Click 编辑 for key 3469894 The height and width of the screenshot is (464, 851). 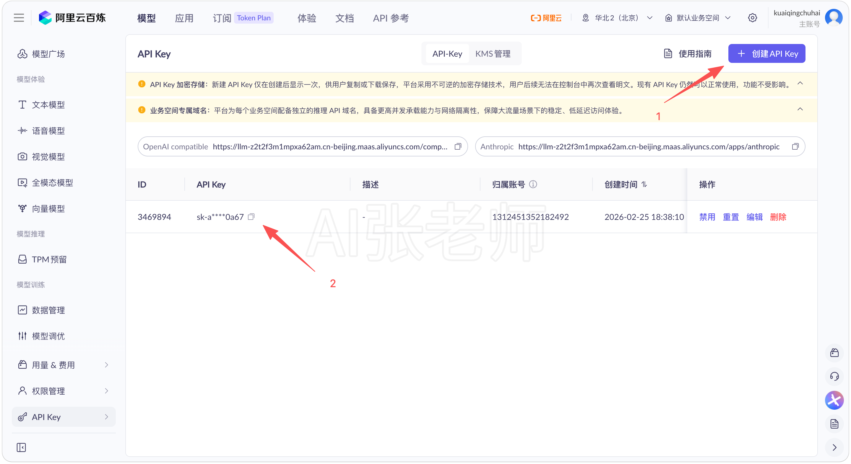pyautogui.click(x=755, y=217)
